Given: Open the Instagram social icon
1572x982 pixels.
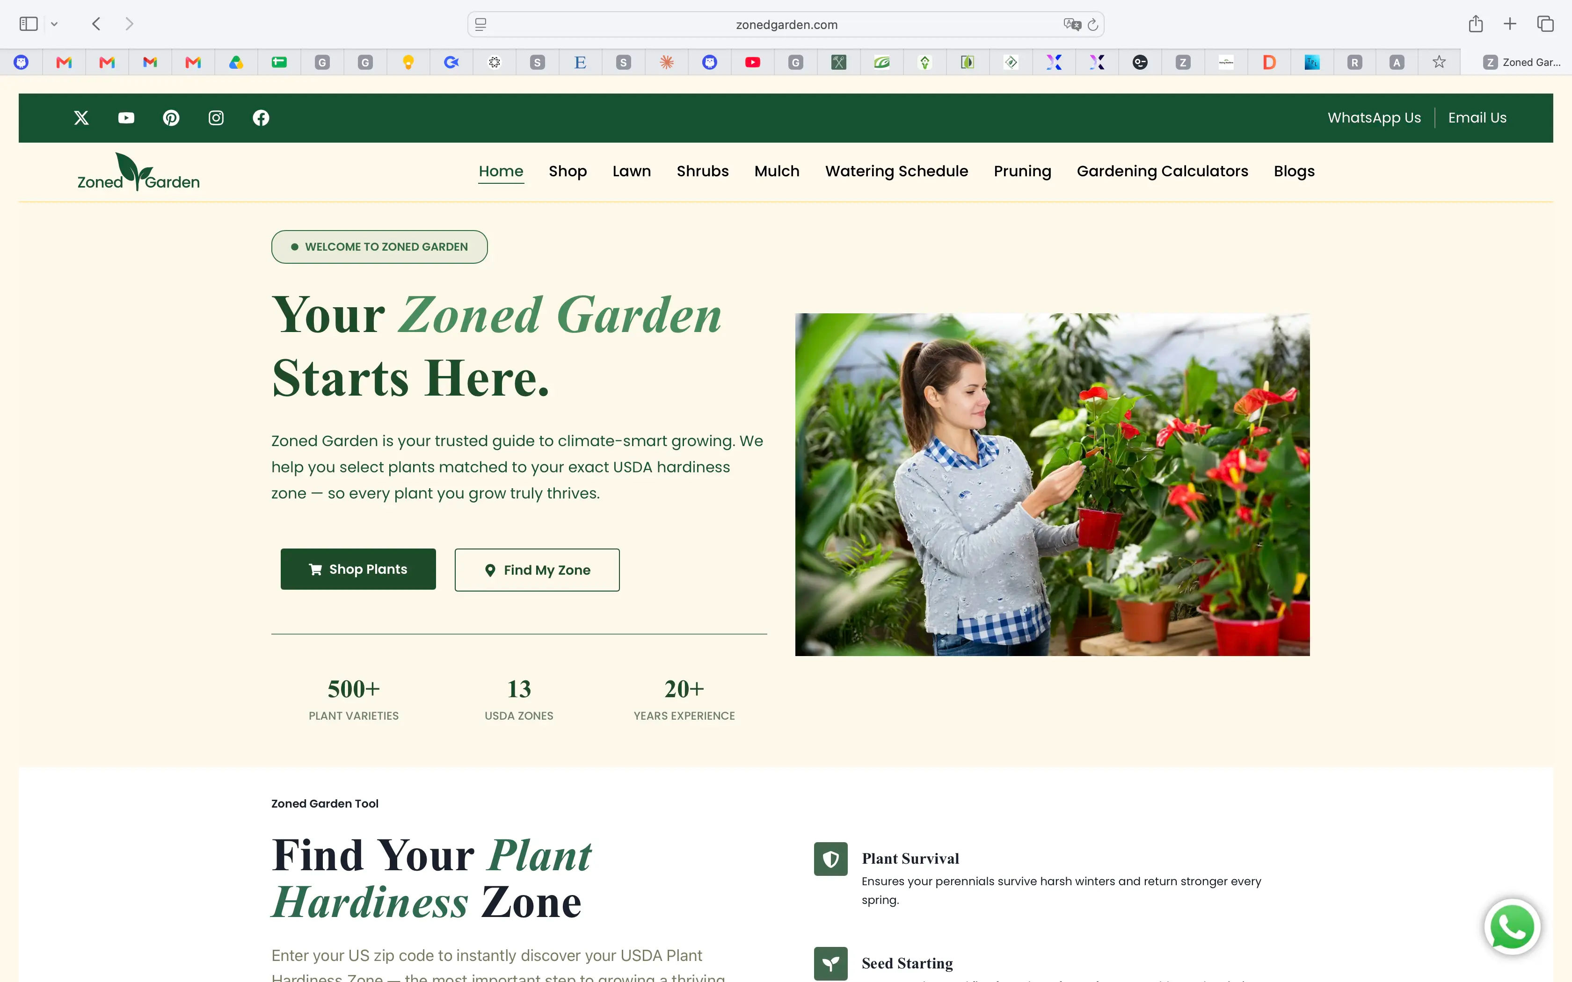Looking at the screenshot, I should point(216,117).
